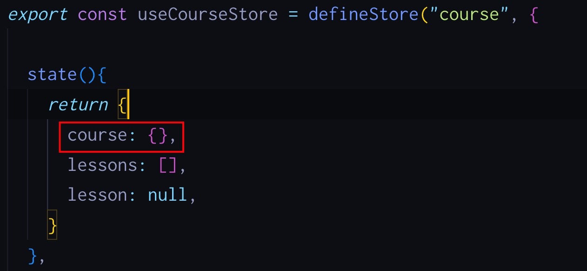This screenshot has height=271, width=587.
Task: Click the defineStore function name
Action: coord(364,14)
